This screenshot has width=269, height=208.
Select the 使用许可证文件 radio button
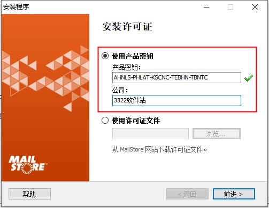coord(105,121)
